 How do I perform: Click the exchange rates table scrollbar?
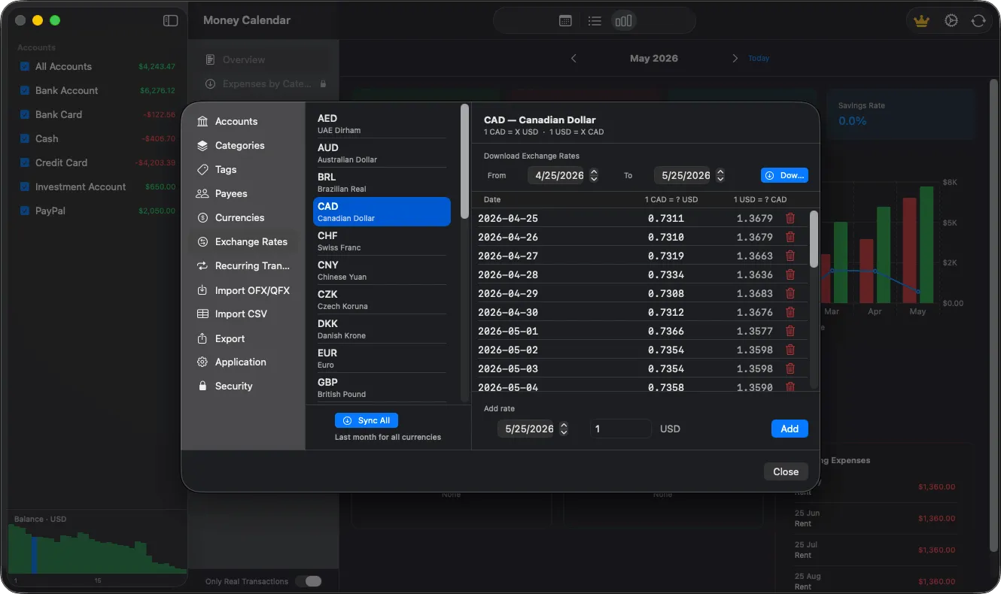(x=814, y=238)
